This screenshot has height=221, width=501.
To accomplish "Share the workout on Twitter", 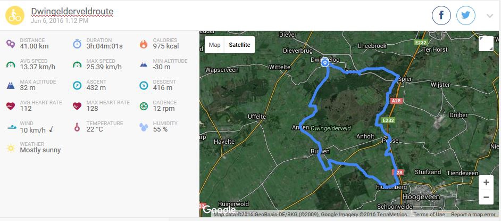I will pos(466,15).
